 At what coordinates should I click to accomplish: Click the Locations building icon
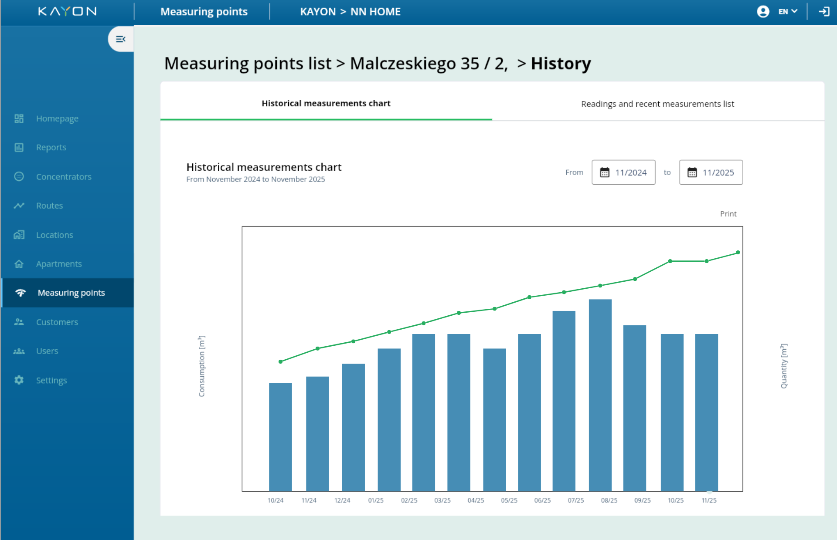pyautogui.click(x=19, y=235)
